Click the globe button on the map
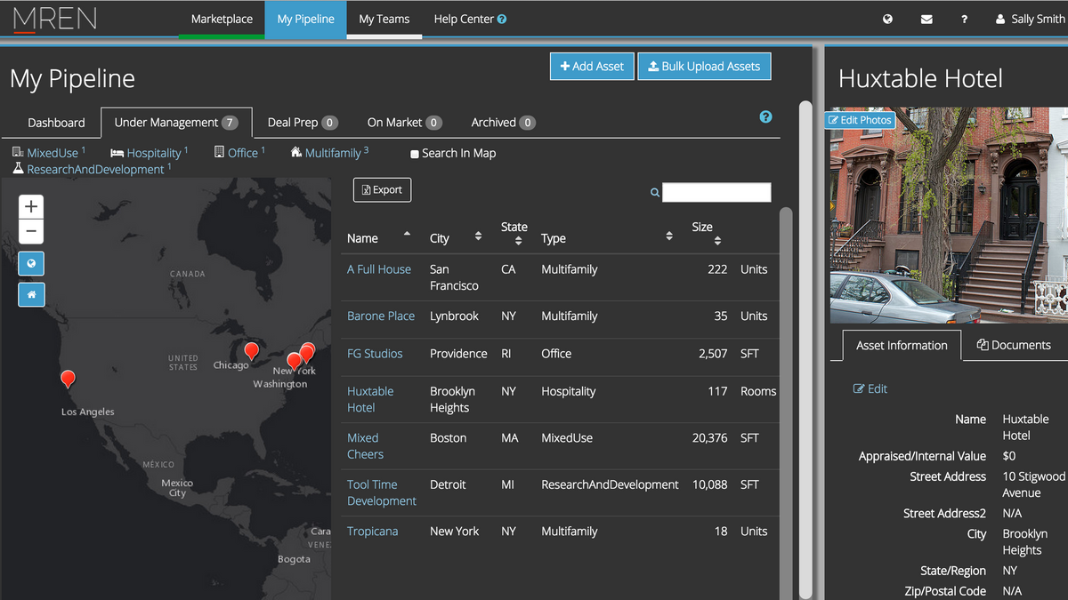 pyautogui.click(x=31, y=263)
